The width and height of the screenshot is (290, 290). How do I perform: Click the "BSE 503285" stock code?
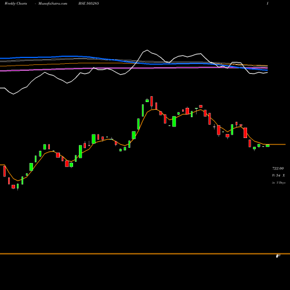pyautogui.click(x=89, y=3)
